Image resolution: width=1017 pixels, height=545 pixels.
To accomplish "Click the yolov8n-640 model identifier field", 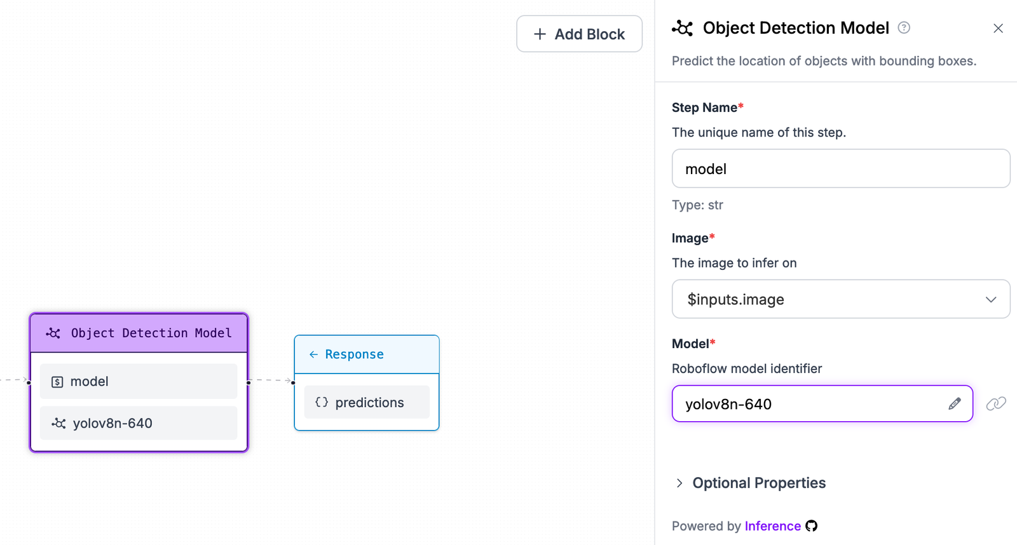I will (x=814, y=403).
